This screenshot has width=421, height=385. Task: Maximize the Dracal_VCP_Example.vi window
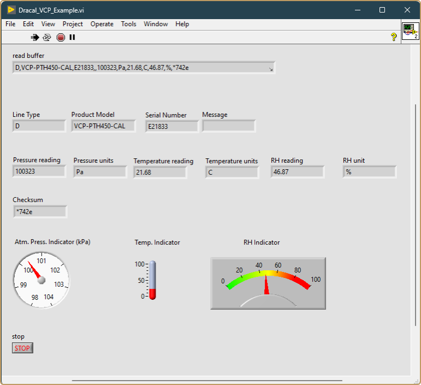[382, 10]
